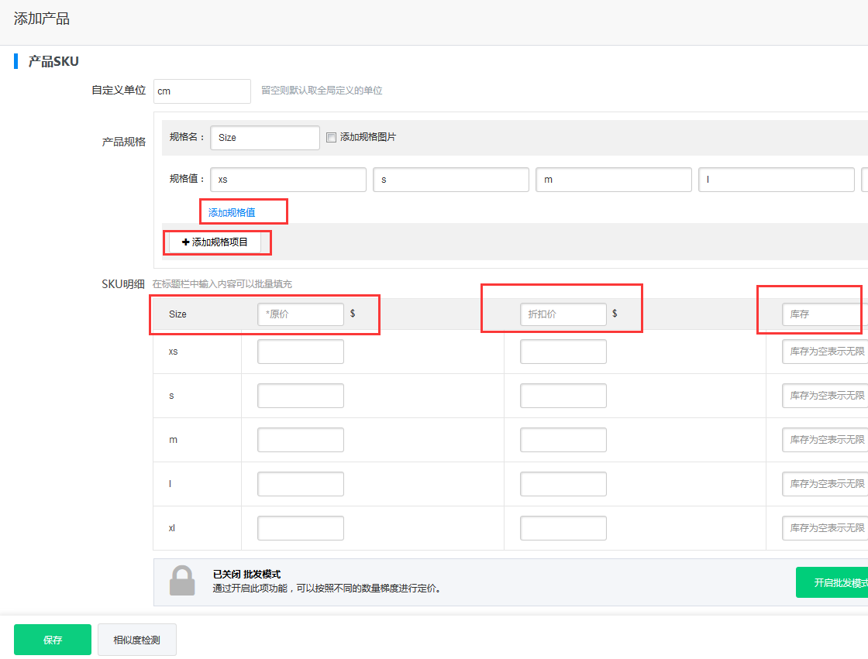Click stock field in the xl row
This screenshot has height=659, width=868.
coord(824,528)
